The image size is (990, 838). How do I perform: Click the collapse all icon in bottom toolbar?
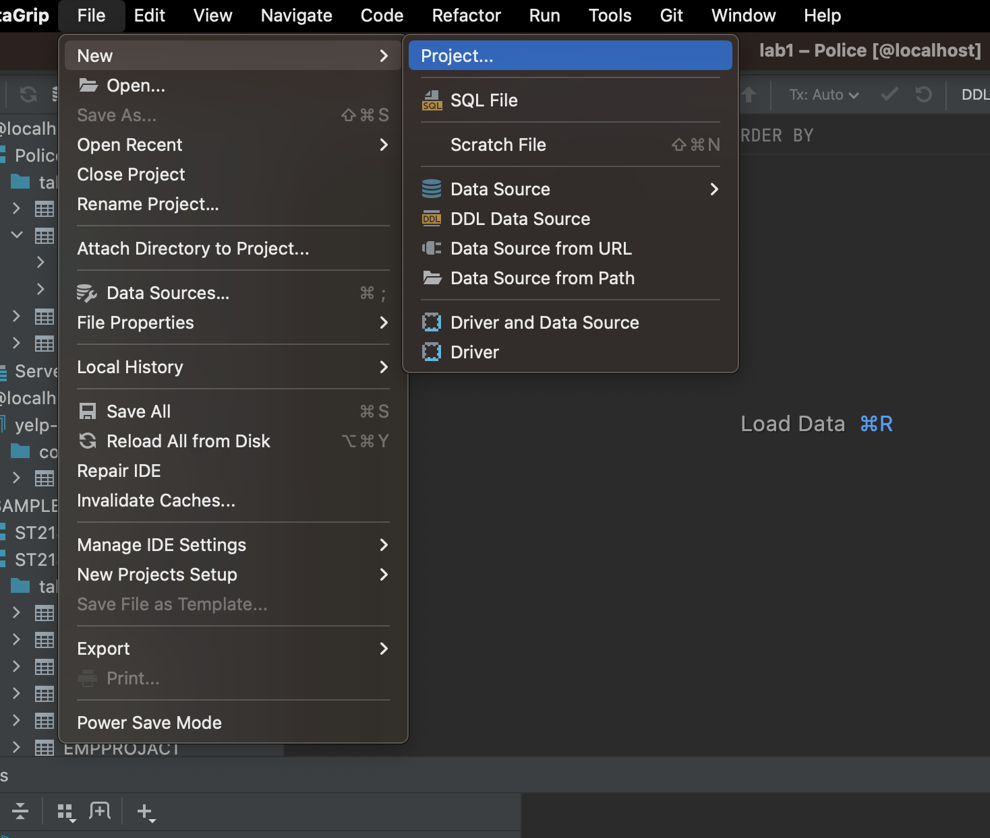click(x=20, y=812)
